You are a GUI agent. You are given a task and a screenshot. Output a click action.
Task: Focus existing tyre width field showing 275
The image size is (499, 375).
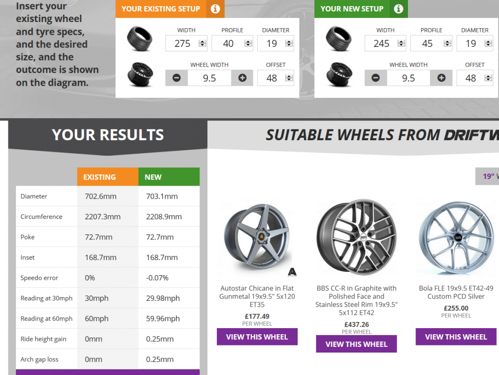click(186, 43)
